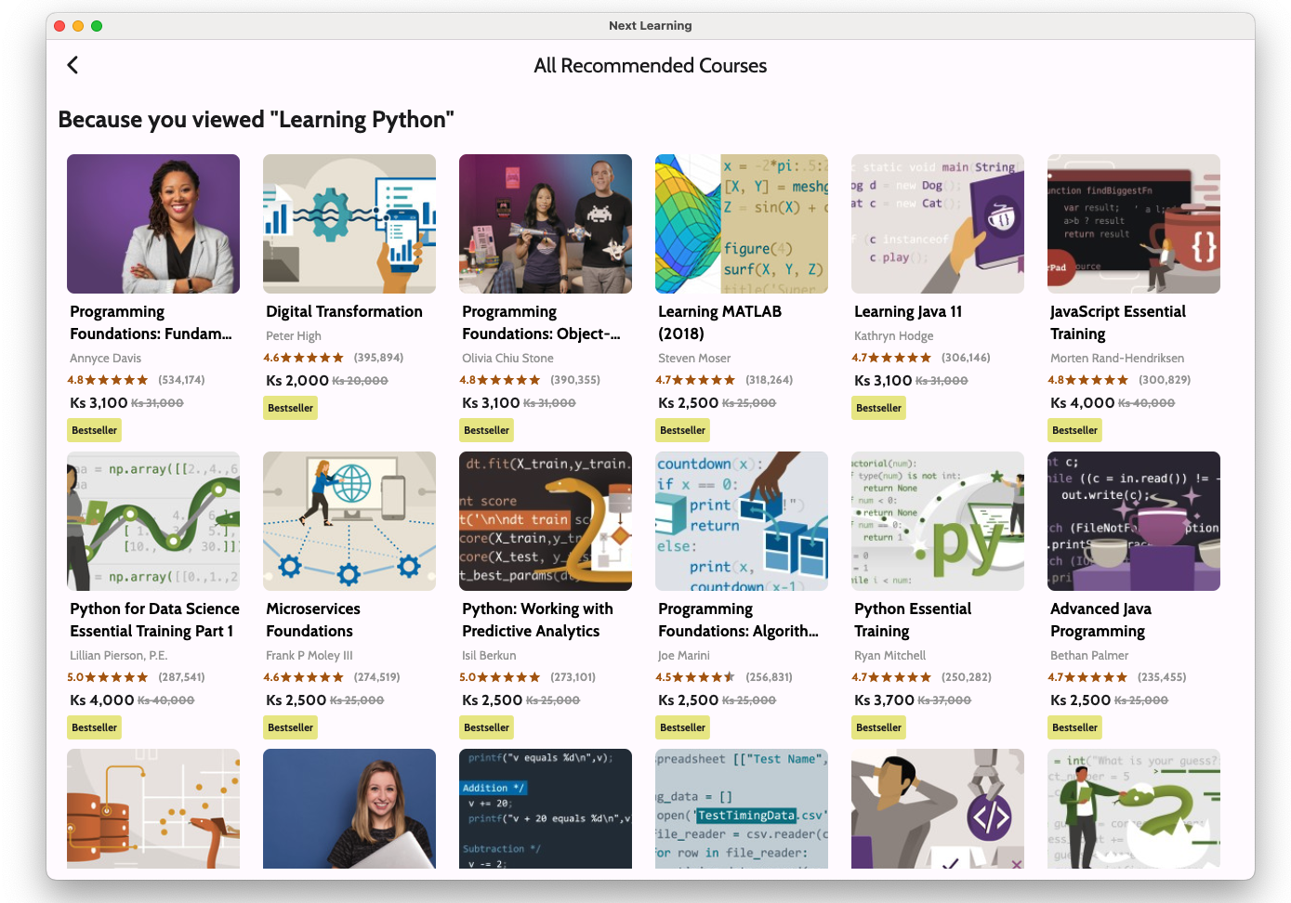1291x903 pixels.
Task: Open course thumbnail with Annyce Davis portrait
Action: [x=153, y=224]
